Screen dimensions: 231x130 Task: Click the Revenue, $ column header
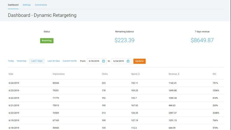click(174, 74)
